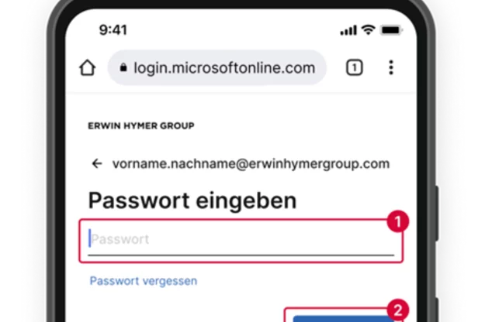Image resolution: width=485 pixels, height=322 pixels.
Task: Click the blue sign-in button at bottom
Action: tap(344, 319)
